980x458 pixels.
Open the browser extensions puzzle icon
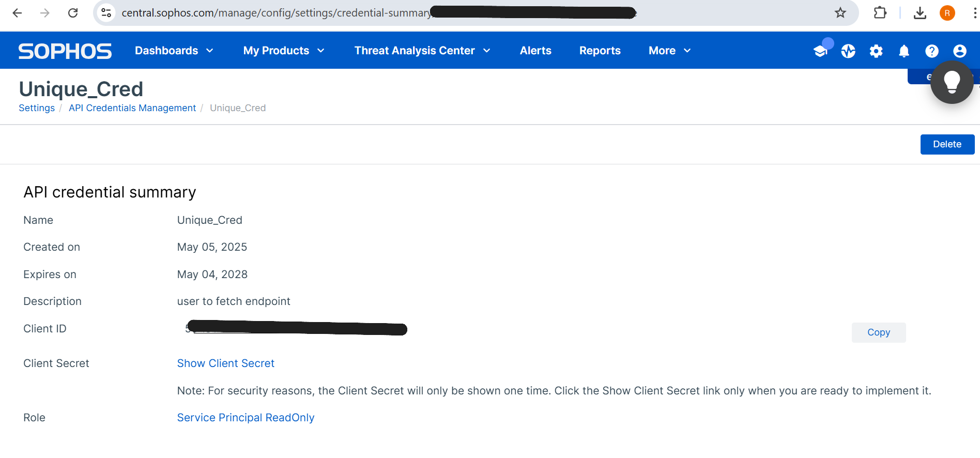click(x=880, y=13)
